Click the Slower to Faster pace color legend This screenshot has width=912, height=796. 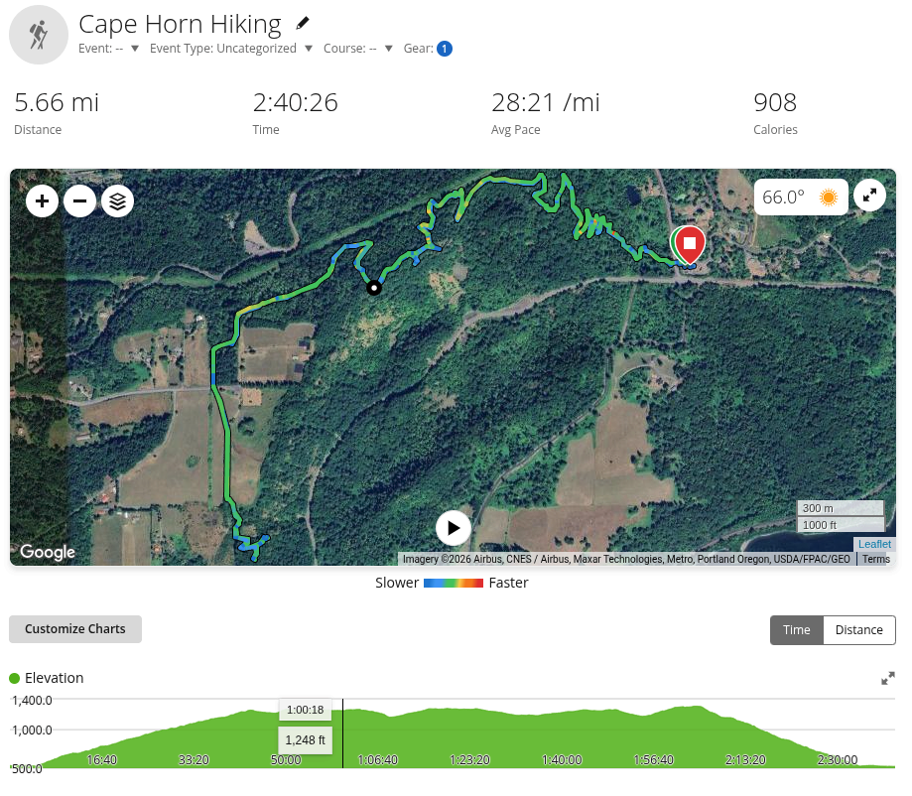[x=454, y=583]
